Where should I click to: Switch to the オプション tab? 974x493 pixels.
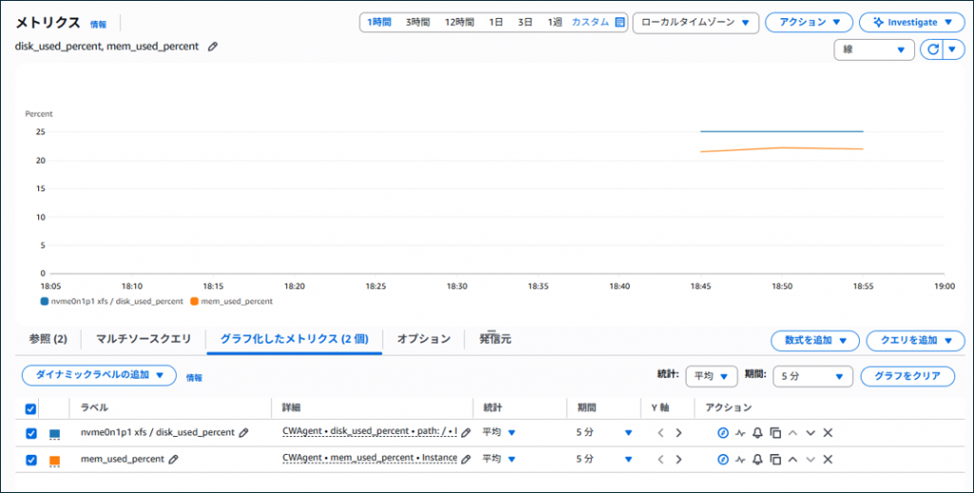click(423, 339)
